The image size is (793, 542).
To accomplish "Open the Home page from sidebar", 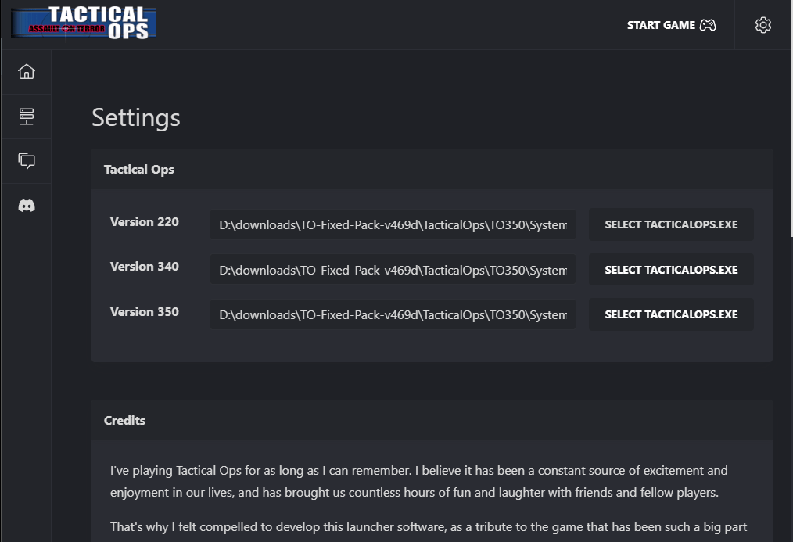I will [x=27, y=72].
